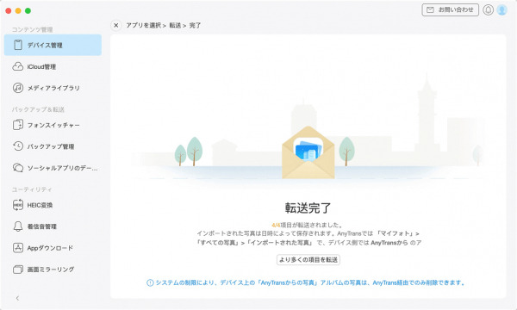Open 画面ミラーリング screen mirroring icon
Screen dimensions: 517x310
pyautogui.click(x=18, y=270)
